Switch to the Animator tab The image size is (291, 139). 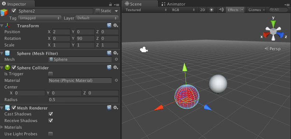pos(173,4)
